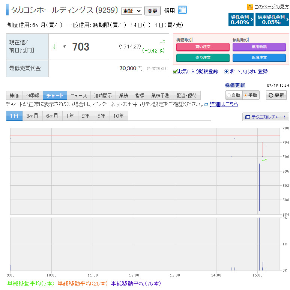Viewport: 290px width, 290px height.
Task: Select the 5年 chart period tab
Action: [x=102, y=116]
